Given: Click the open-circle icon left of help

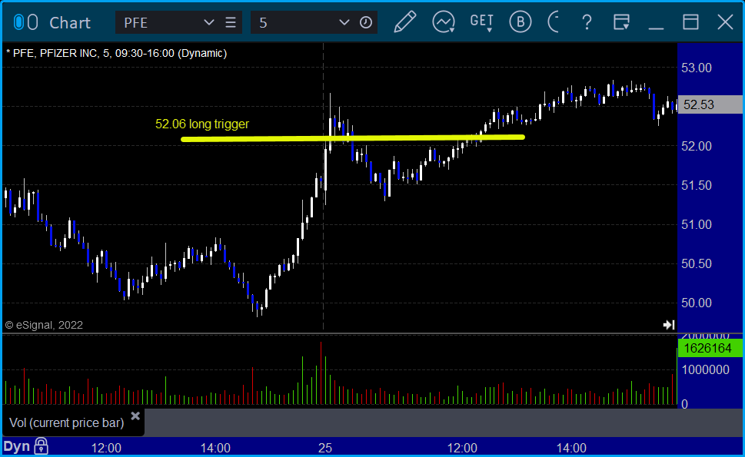Looking at the screenshot, I should pyautogui.click(x=554, y=22).
